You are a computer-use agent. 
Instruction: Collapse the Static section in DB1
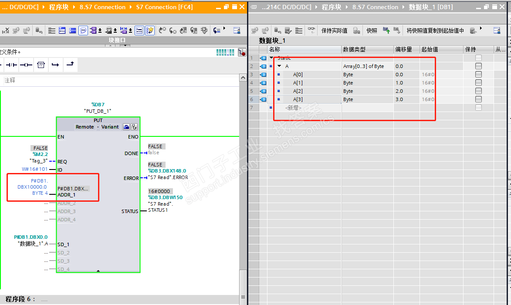point(271,58)
